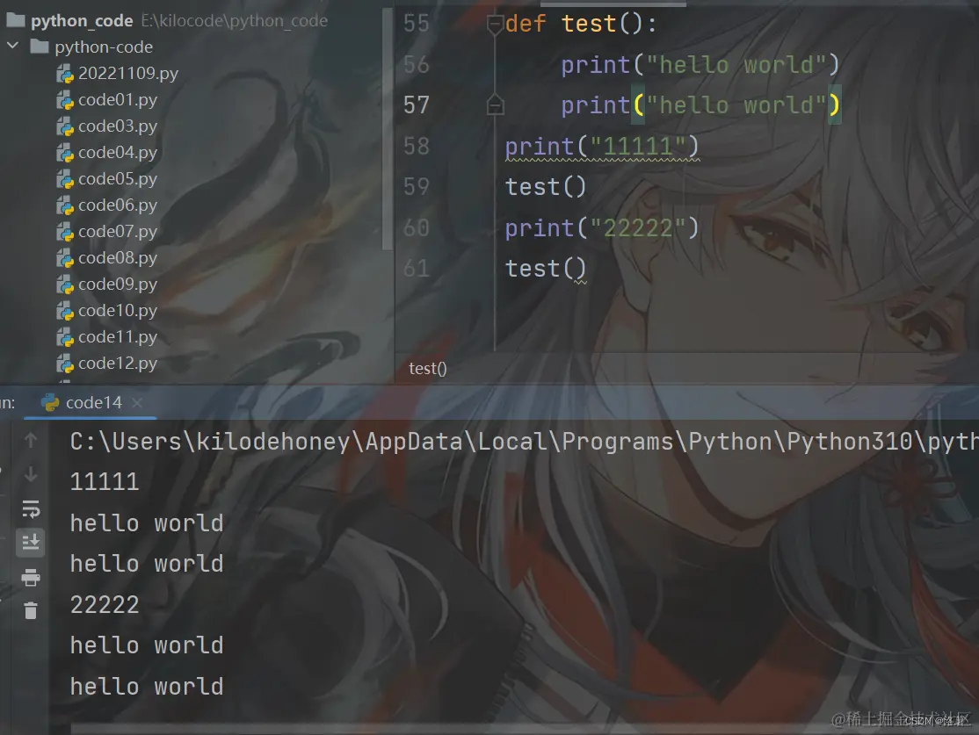Click the test() breadcrumb below the editor
The image size is (979, 735).
point(428,369)
